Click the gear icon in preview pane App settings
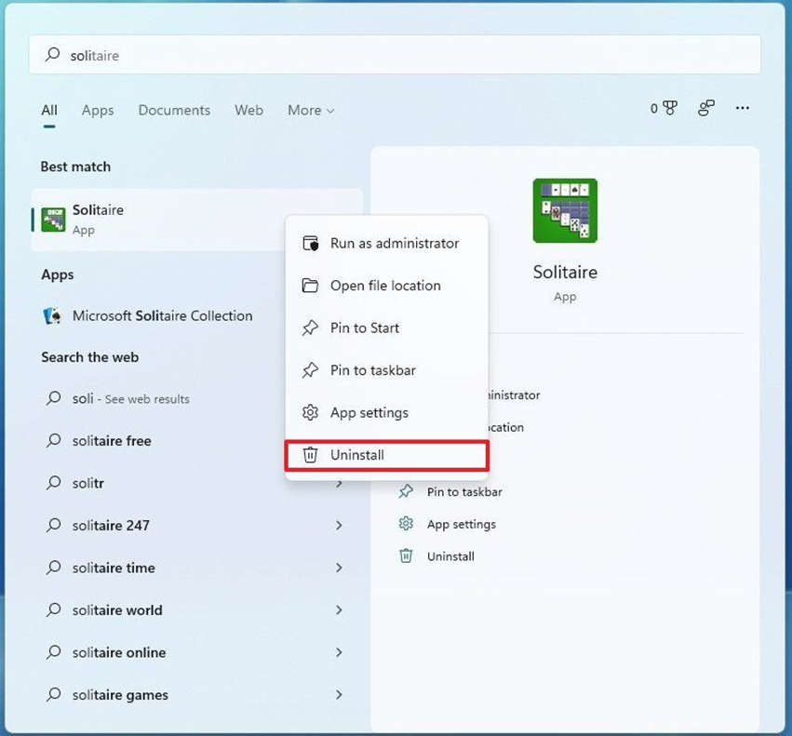Viewport: 792px width, 736px height. 406,524
